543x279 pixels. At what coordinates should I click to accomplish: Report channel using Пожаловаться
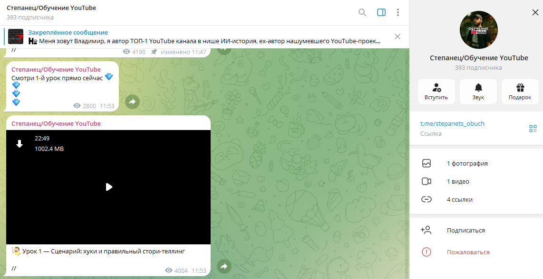(468, 252)
